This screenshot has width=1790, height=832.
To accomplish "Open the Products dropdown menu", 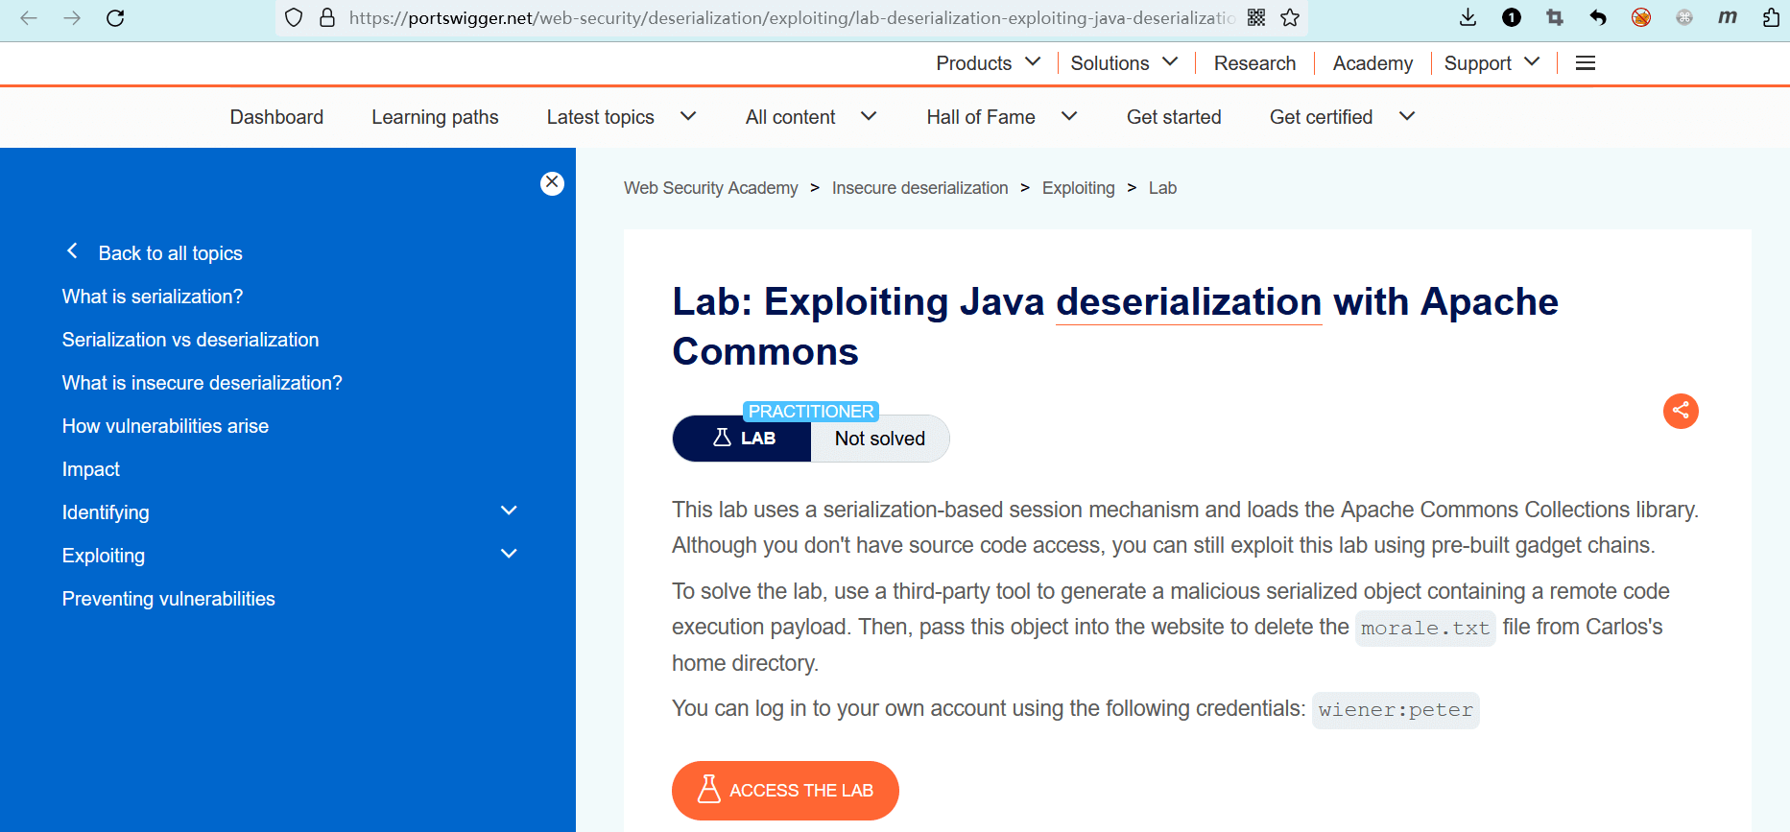I will pos(988,63).
